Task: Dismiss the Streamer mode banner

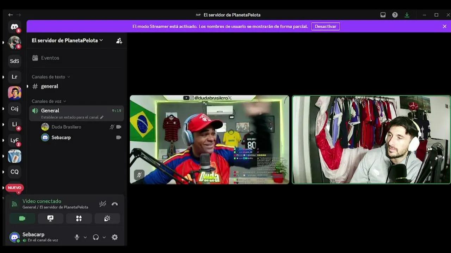Action: pos(445,26)
